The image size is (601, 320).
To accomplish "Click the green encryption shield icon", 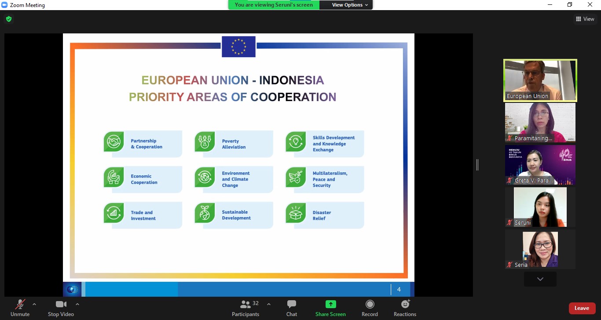I will coord(8,19).
